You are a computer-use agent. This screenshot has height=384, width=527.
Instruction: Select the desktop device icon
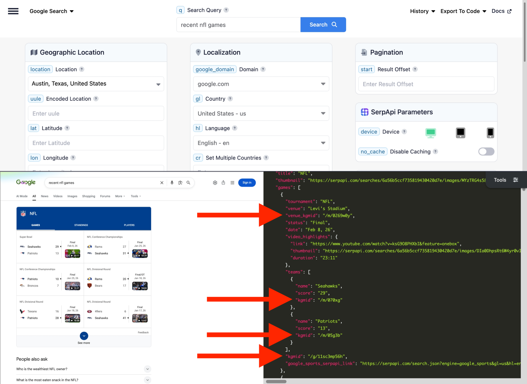pos(431,133)
